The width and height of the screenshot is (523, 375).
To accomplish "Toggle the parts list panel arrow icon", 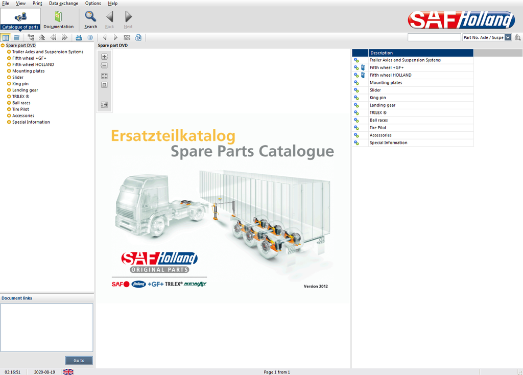I will [104, 105].
